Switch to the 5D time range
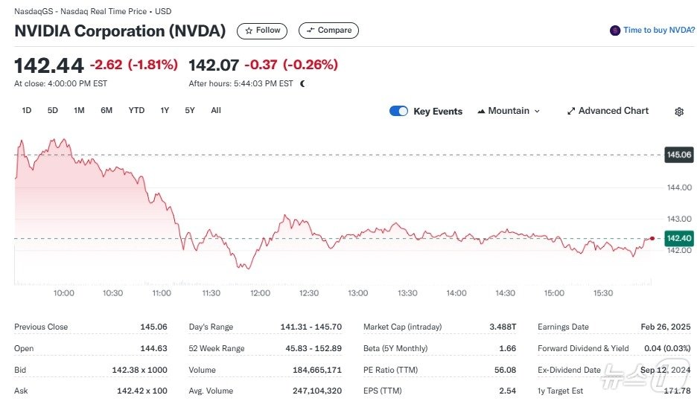The width and height of the screenshot is (697, 401). [x=53, y=111]
